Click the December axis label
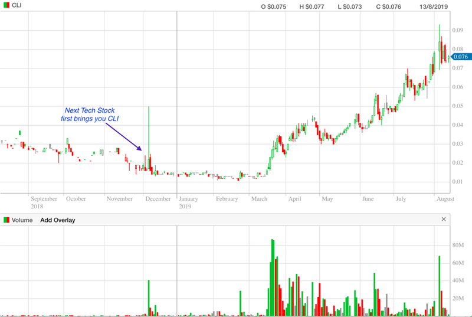This screenshot has height=317, width=472. [158, 199]
